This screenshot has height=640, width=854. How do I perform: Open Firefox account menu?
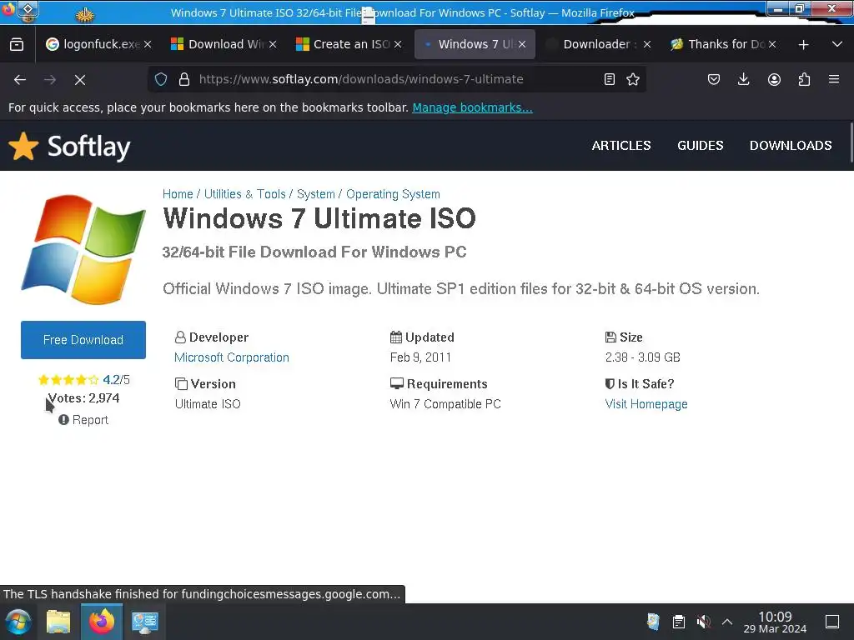point(774,79)
